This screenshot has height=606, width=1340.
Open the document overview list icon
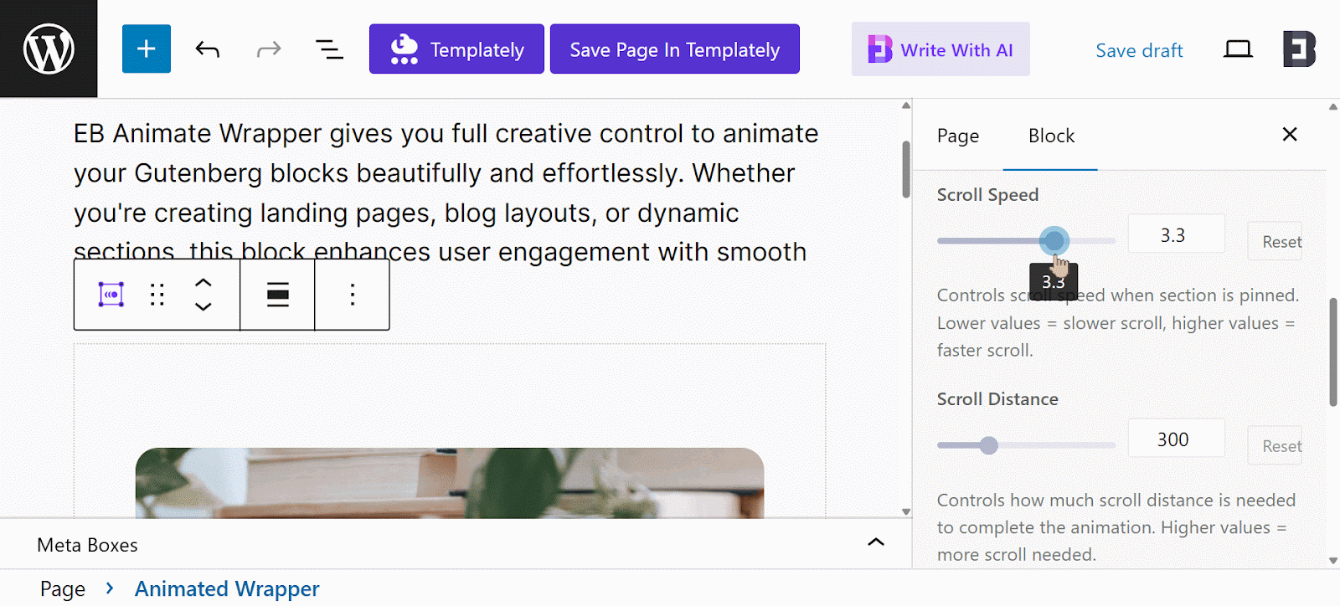[329, 49]
